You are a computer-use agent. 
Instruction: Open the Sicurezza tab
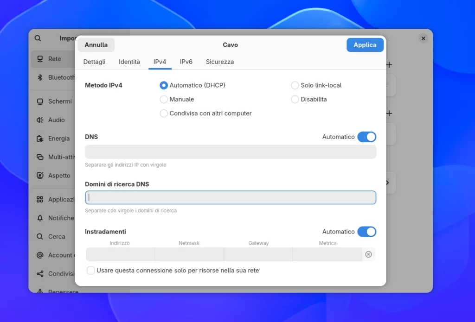coord(220,62)
